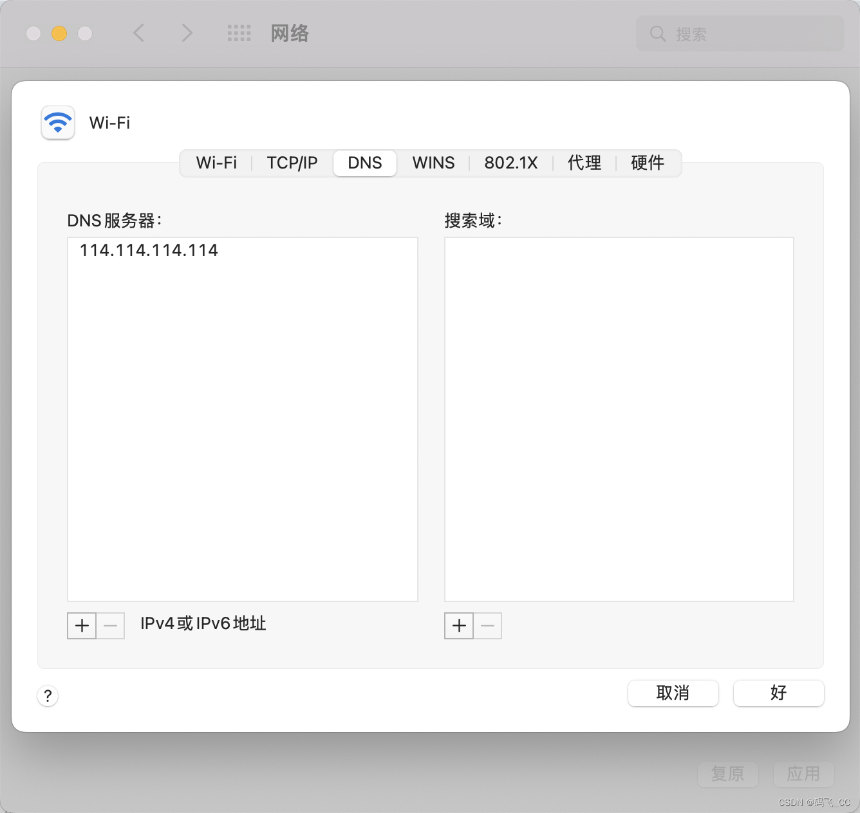This screenshot has width=860, height=813.
Task: Select the DNS tab
Action: coord(365,163)
